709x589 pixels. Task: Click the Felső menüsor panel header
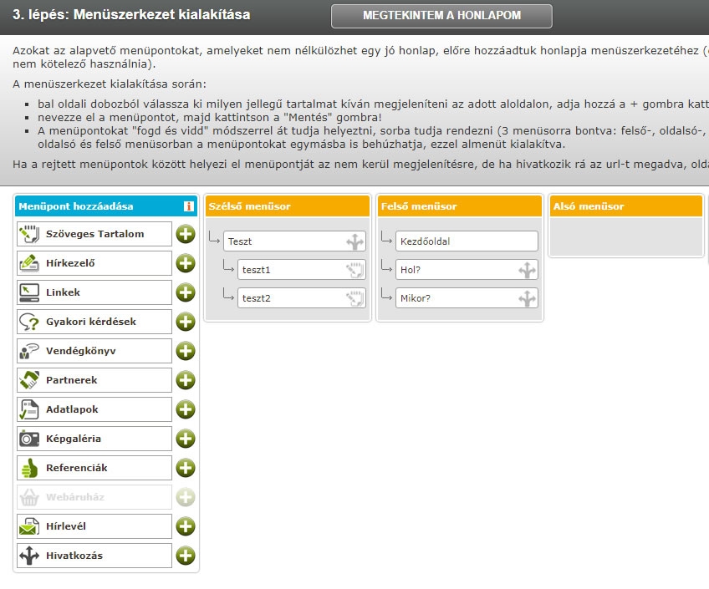tap(459, 206)
